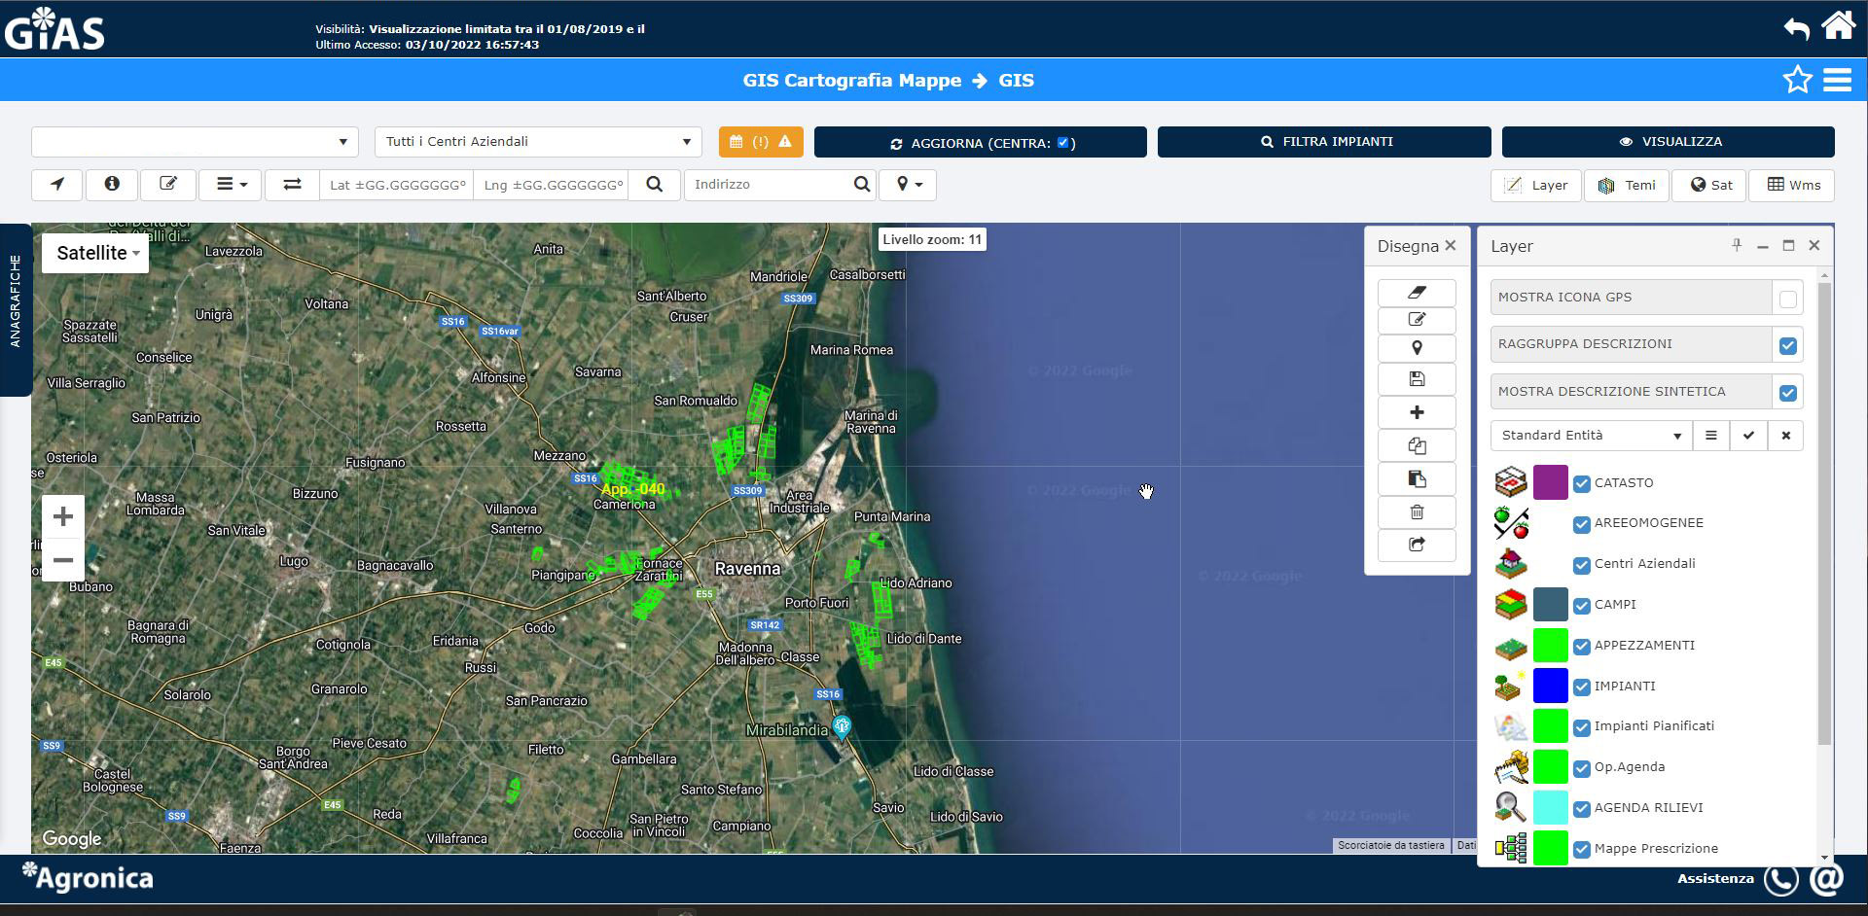Toggle the IMPIANTI layer visibility checkbox
Image resolution: width=1868 pixels, height=916 pixels.
[x=1582, y=687]
